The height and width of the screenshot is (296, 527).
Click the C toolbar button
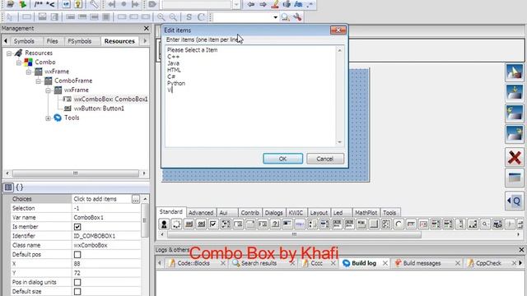coord(201,16)
